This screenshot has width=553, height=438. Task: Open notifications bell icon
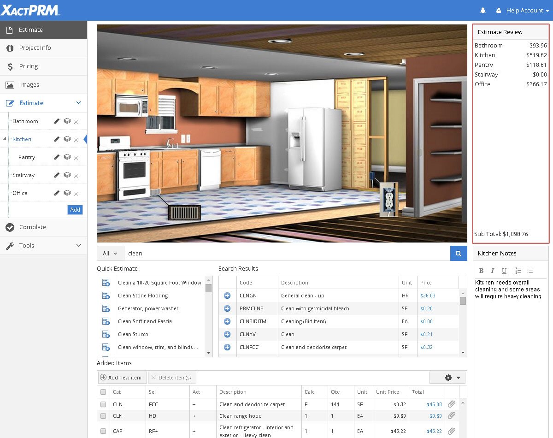click(483, 10)
